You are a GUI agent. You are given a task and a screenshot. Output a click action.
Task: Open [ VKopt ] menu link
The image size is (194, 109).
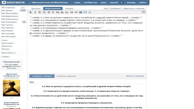pos(5,57)
